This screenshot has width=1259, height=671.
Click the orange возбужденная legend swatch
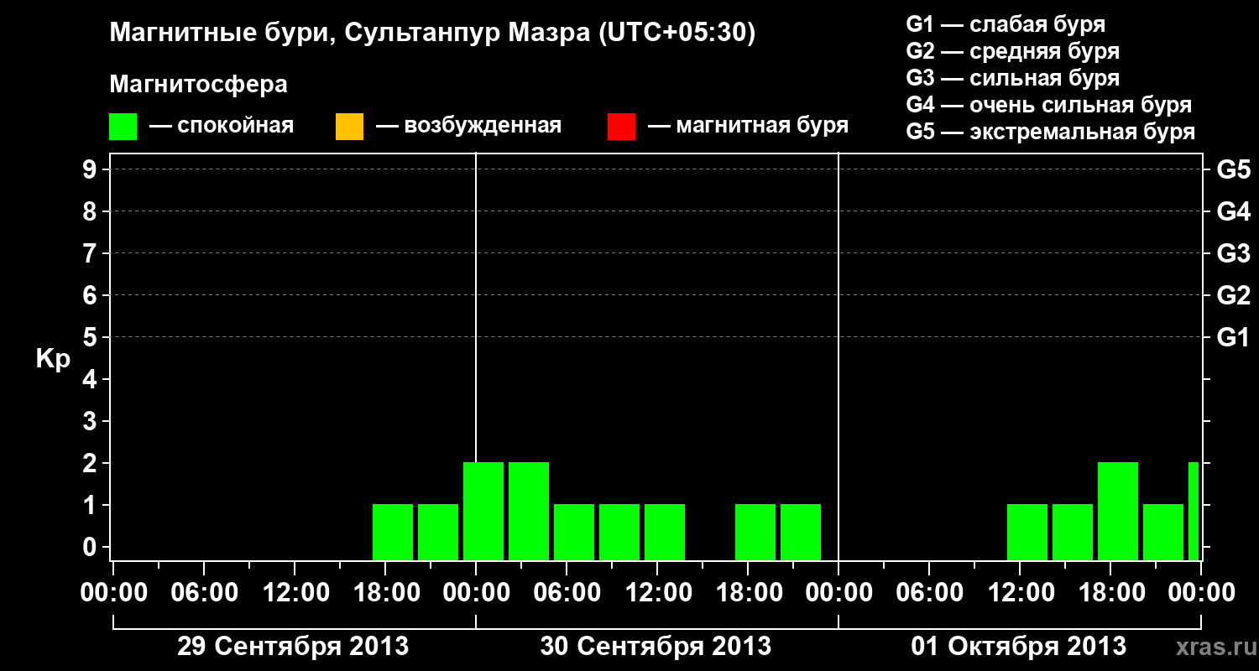click(x=349, y=127)
